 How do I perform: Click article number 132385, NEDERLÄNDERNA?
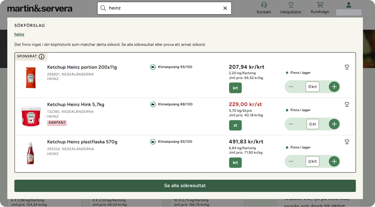pyautogui.click(x=70, y=112)
